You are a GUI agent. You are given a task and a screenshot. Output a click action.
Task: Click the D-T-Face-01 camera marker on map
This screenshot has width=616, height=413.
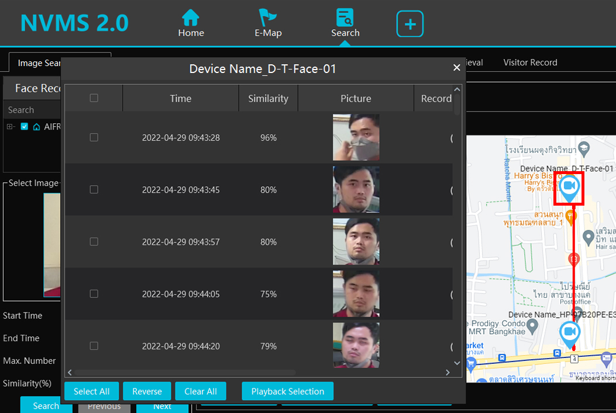tap(569, 187)
